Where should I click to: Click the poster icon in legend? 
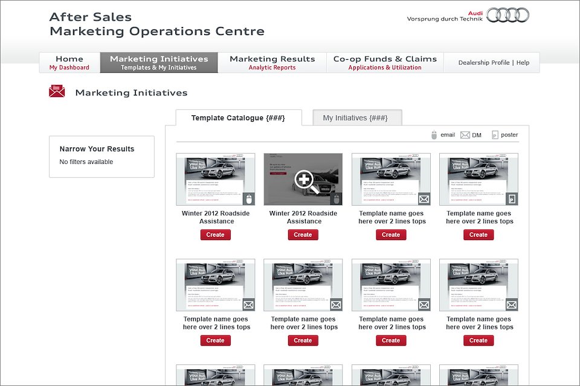click(x=495, y=135)
